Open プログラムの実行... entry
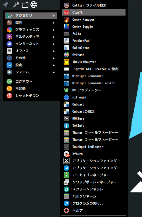The width and height of the screenshot is (142, 217). coord(94,203)
